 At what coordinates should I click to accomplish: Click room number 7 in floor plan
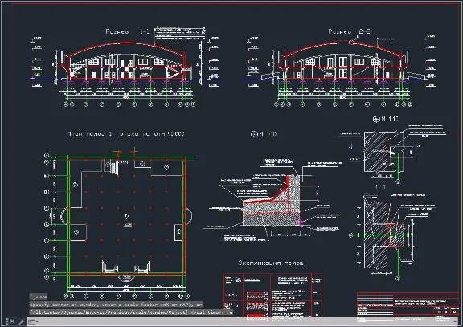126,216
